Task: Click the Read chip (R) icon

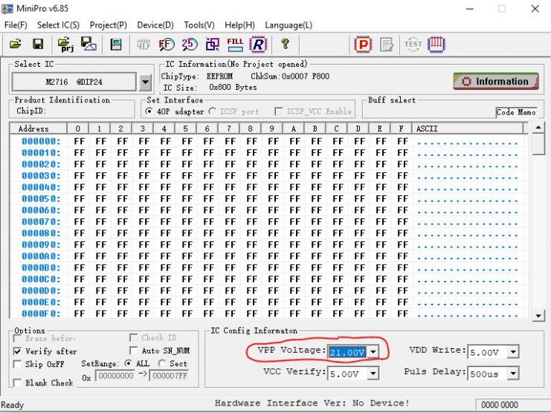Action: [258, 45]
